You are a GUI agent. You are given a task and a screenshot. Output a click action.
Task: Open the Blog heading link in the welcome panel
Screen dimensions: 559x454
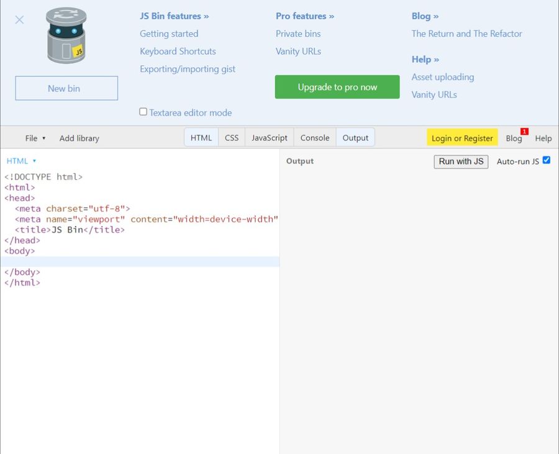425,16
